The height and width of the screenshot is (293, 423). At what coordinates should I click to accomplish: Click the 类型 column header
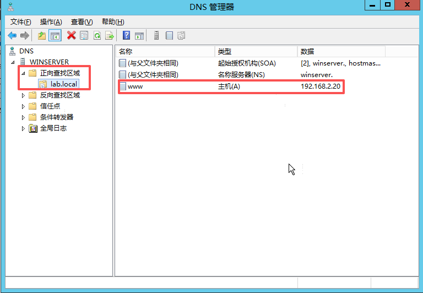pos(256,51)
